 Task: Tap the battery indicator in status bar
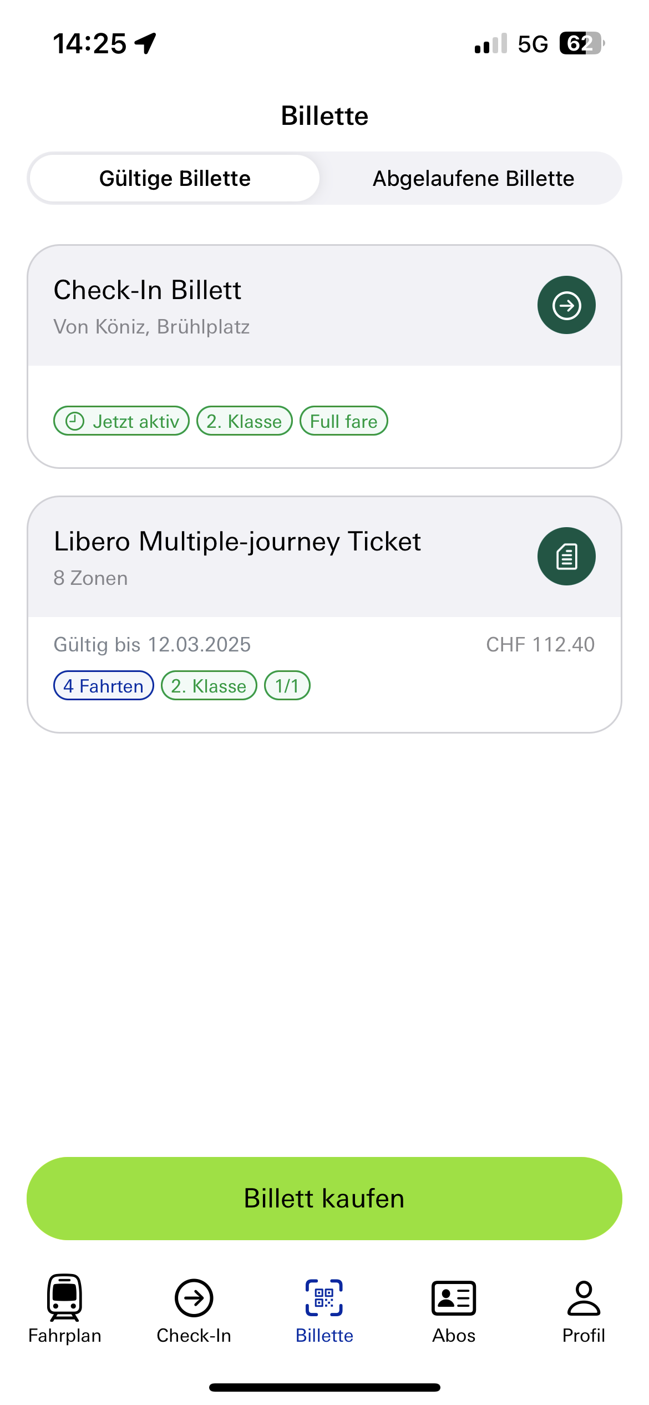582,43
